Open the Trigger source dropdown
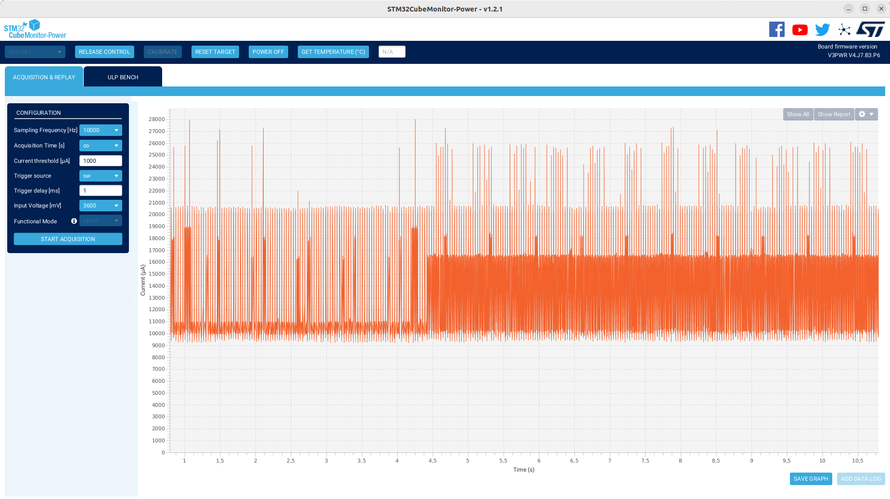Screen dimensions: 890x499 [101, 176]
